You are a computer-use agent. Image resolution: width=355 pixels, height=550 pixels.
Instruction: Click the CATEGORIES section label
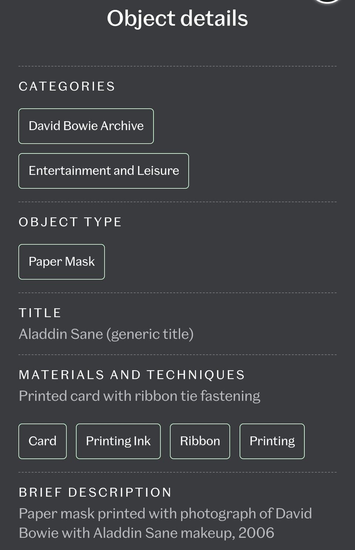point(67,86)
